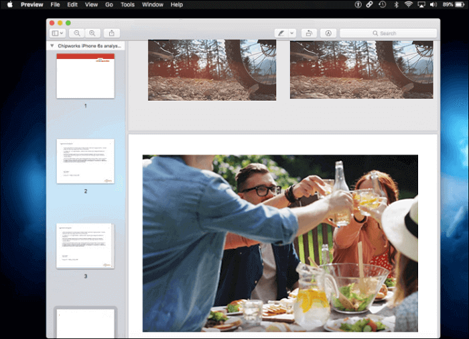Open the Go menu
Viewport: 469px width, 339px height.
point(109,5)
